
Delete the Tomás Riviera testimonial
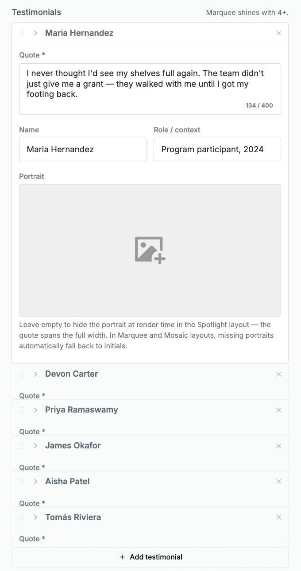[x=279, y=517]
